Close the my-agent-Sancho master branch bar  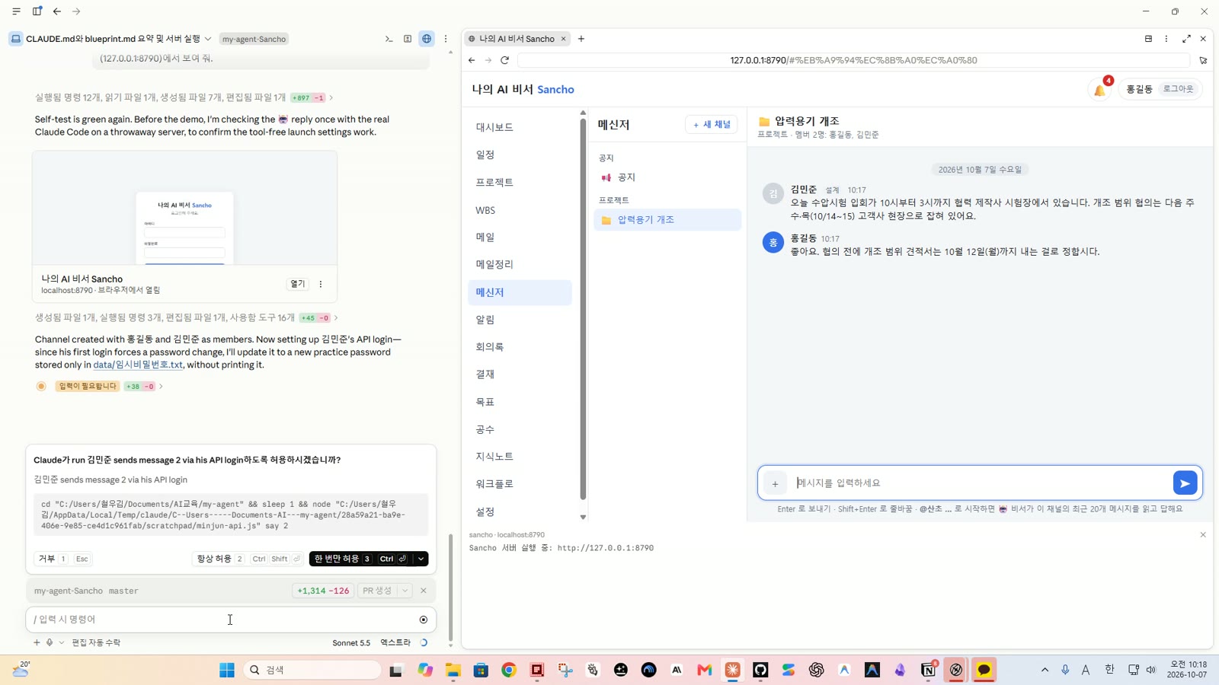[424, 591]
